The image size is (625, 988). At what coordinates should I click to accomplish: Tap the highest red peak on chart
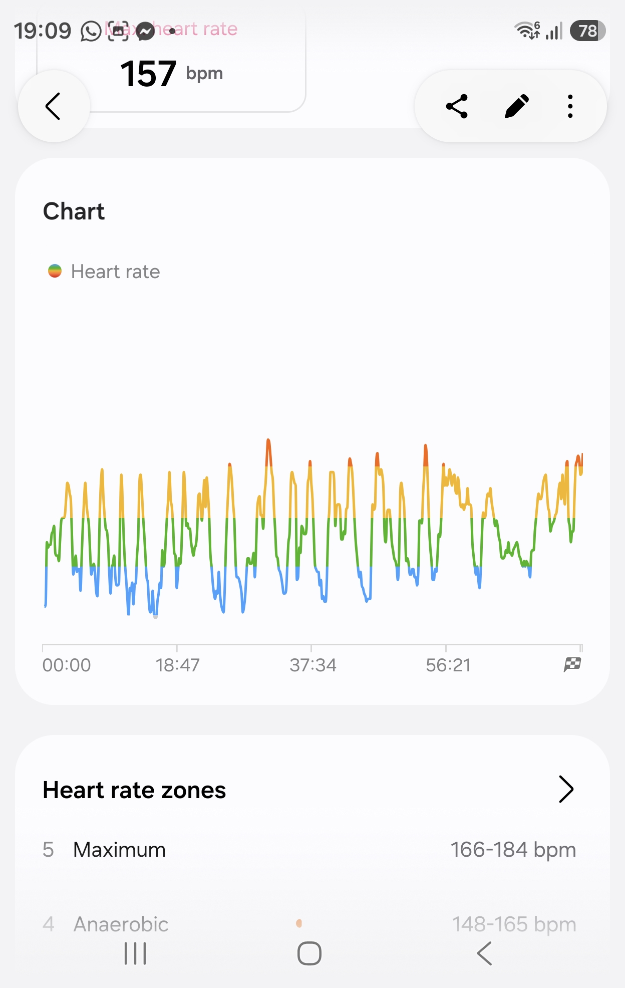268,442
